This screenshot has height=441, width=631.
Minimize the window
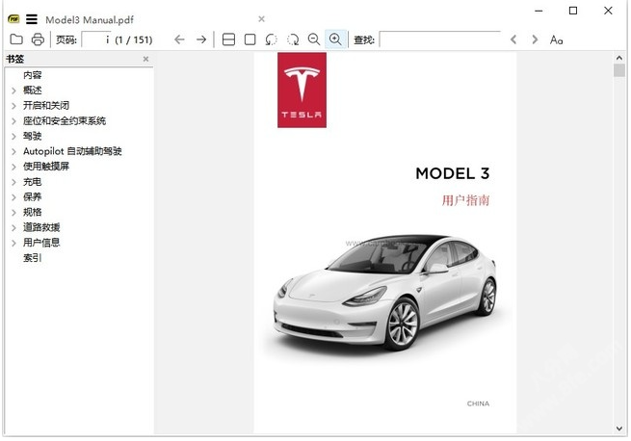click(x=539, y=11)
